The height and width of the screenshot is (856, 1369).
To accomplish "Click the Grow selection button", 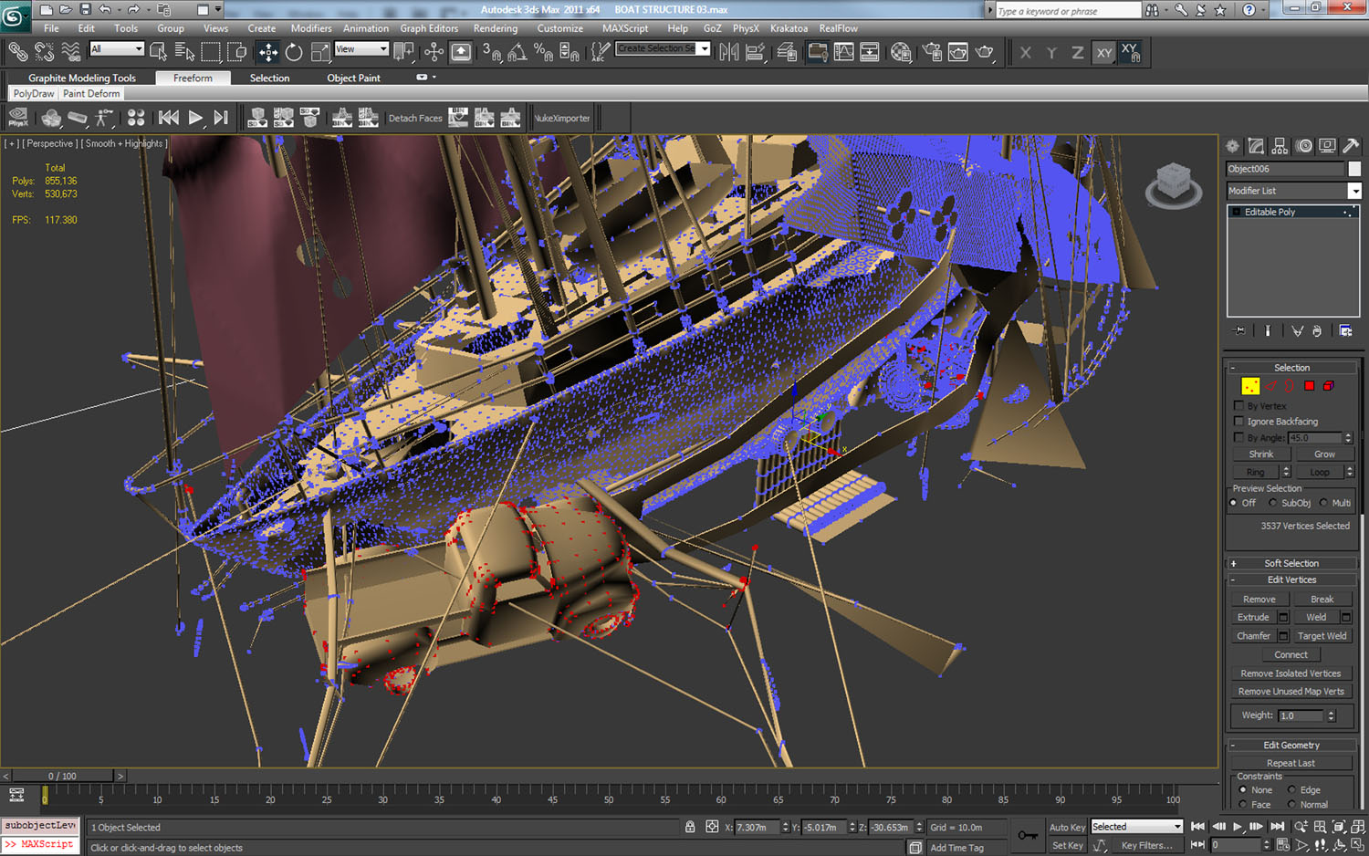I will tap(1323, 454).
